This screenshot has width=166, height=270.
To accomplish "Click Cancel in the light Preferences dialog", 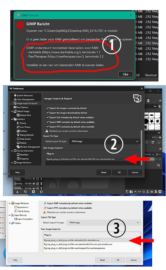I will click(x=134, y=260).
